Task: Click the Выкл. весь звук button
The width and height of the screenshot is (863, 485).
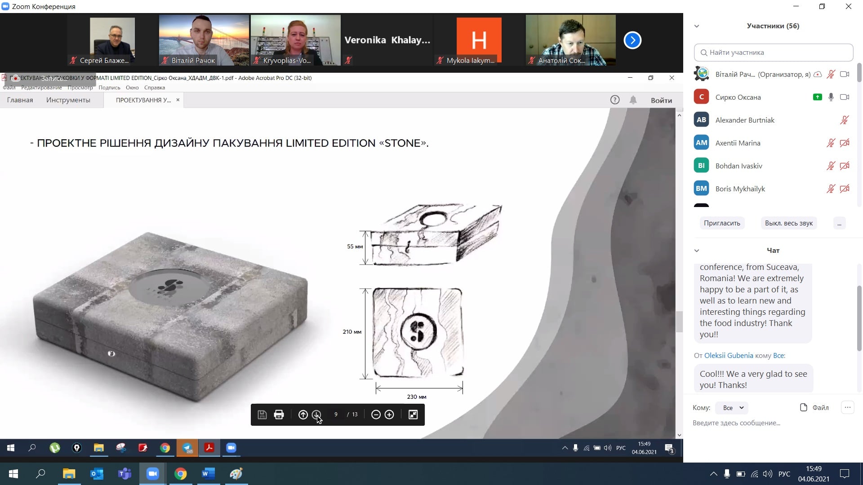Action: (788, 223)
